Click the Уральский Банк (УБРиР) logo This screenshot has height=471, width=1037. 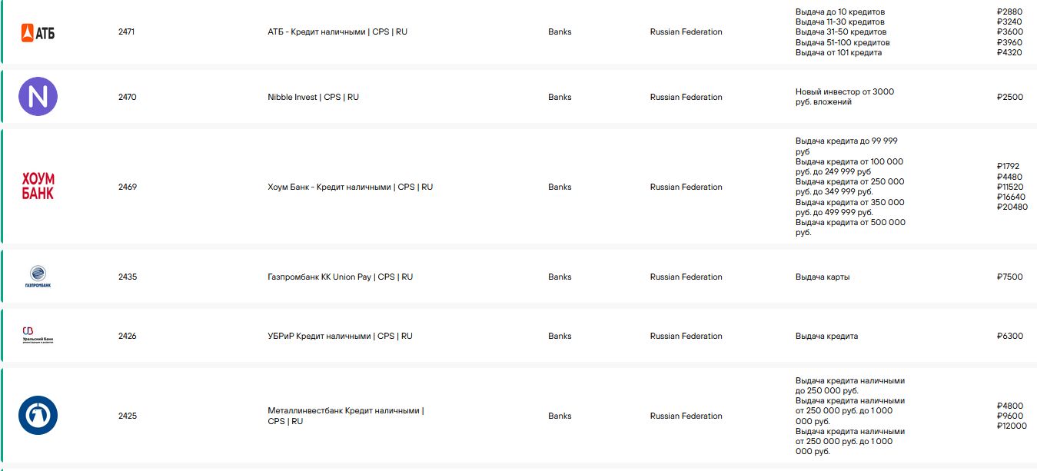38,336
